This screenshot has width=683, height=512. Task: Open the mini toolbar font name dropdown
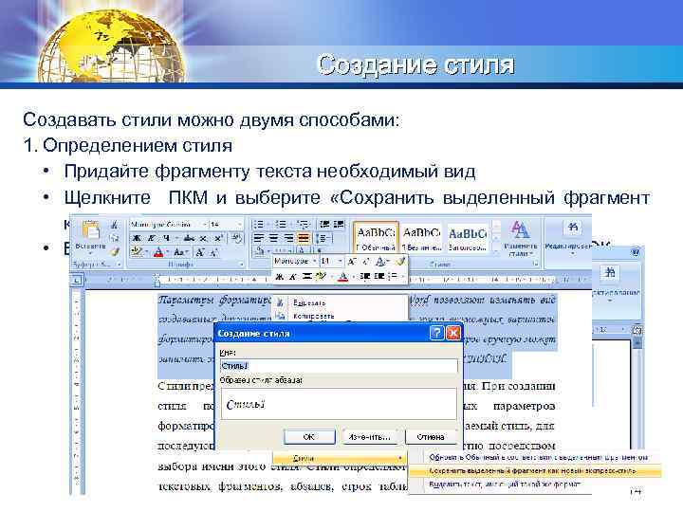[x=315, y=261]
